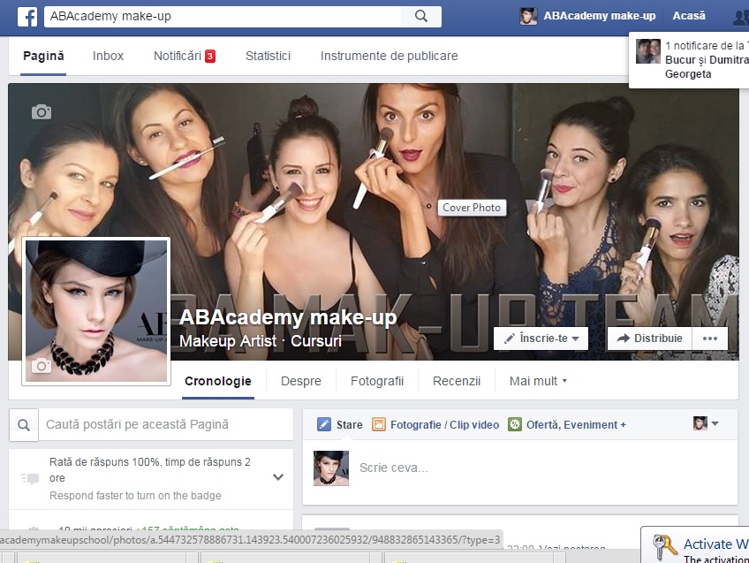This screenshot has width=749, height=563.
Task: Click the Distribuie share button
Action: click(x=650, y=339)
